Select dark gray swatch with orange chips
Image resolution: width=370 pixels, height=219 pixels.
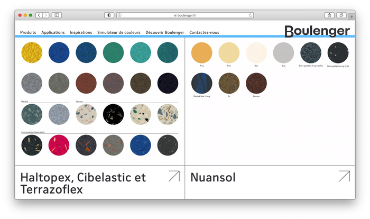click(86, 145)
